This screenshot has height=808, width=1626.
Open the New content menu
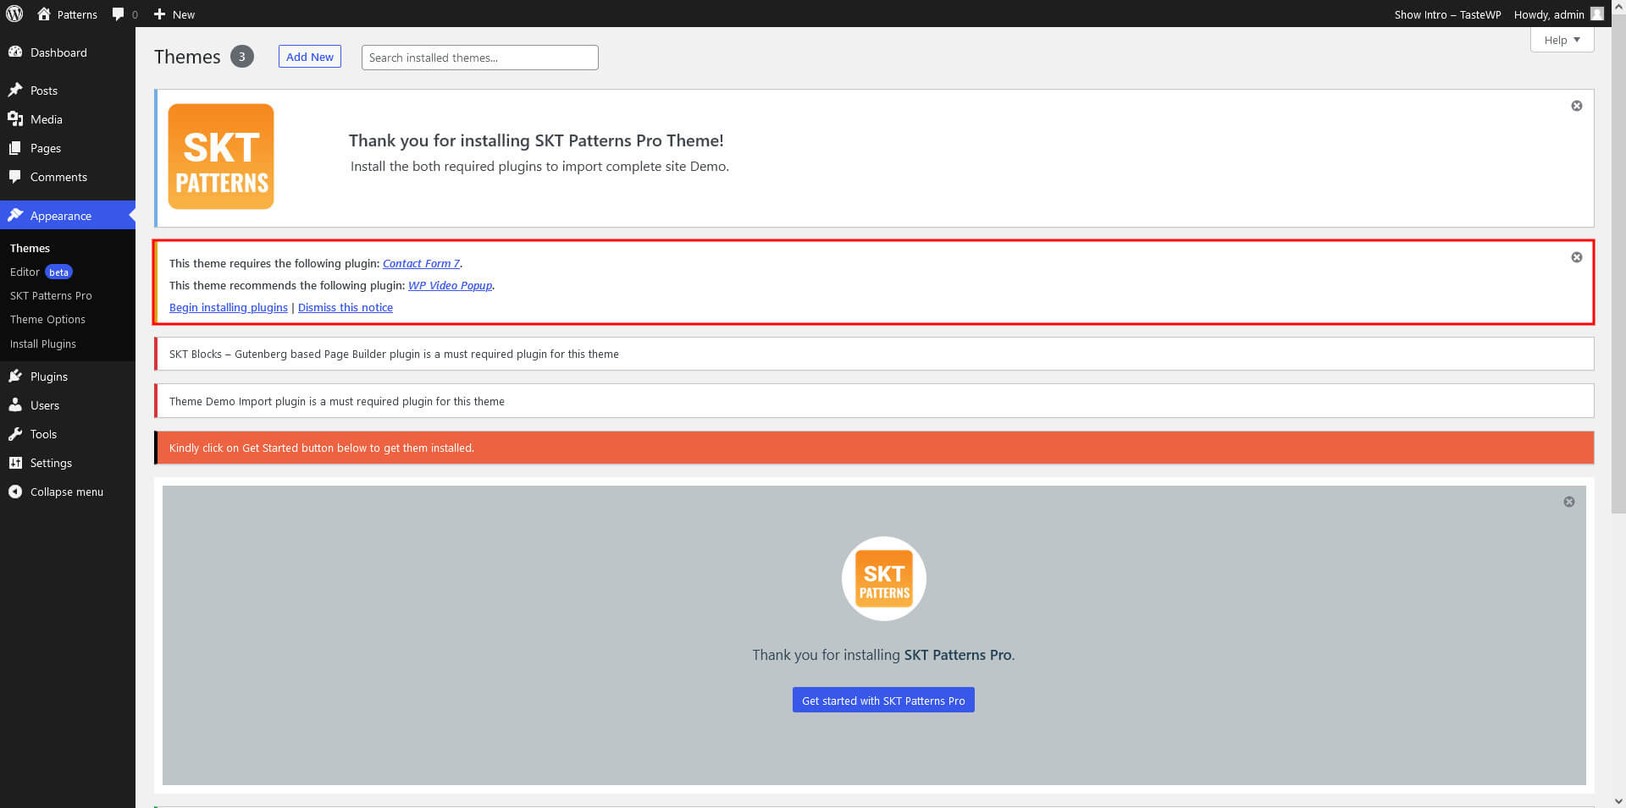coord(174,14)
